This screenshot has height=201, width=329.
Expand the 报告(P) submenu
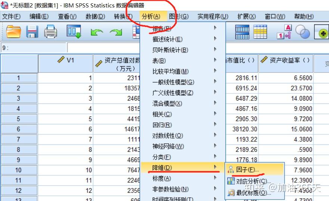pyautogui.click(x=183, y=28)
